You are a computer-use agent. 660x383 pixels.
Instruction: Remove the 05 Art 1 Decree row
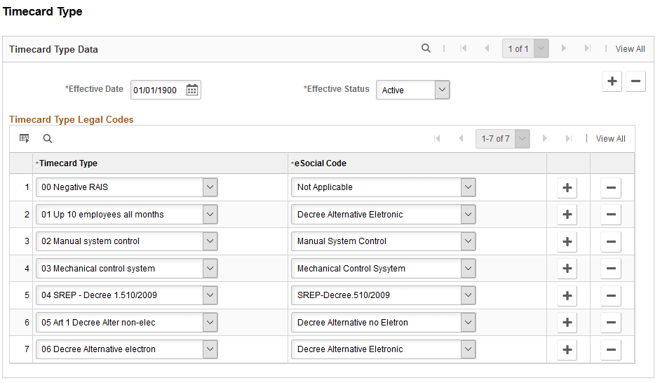(611, 323)
